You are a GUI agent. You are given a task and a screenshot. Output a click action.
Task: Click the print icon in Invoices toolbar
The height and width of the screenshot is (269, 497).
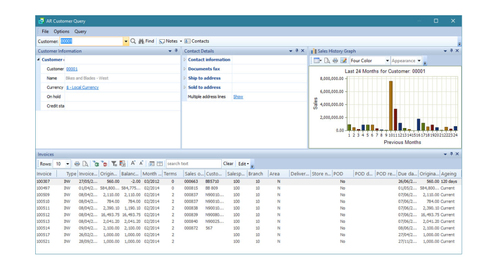77,164
